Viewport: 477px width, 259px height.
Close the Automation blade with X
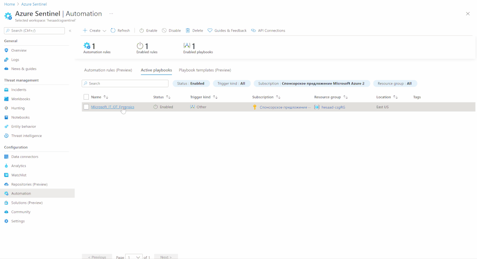468,14
